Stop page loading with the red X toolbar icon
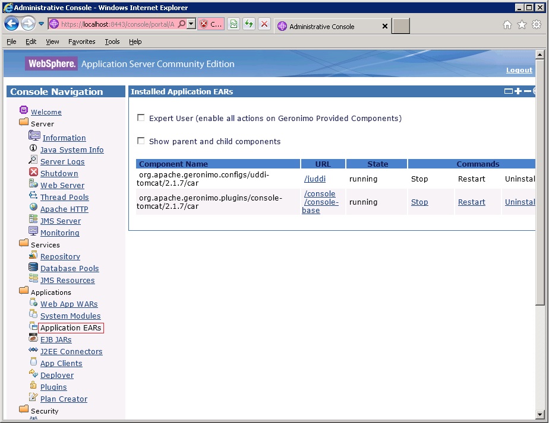The width and height of the screenshot is (549, 423). point(264,23)
